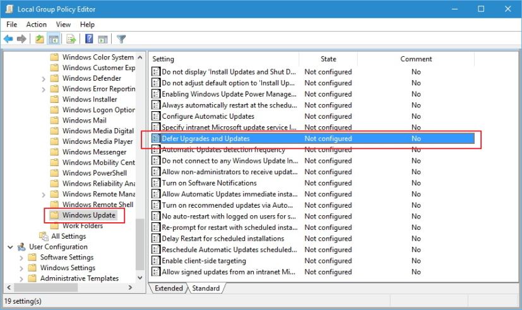This screenshot has width=522, height=310.
Task: Select 'Allow non-administrators to receive updat...' setting
Action: pyautogui.click(x=230, y=172)
